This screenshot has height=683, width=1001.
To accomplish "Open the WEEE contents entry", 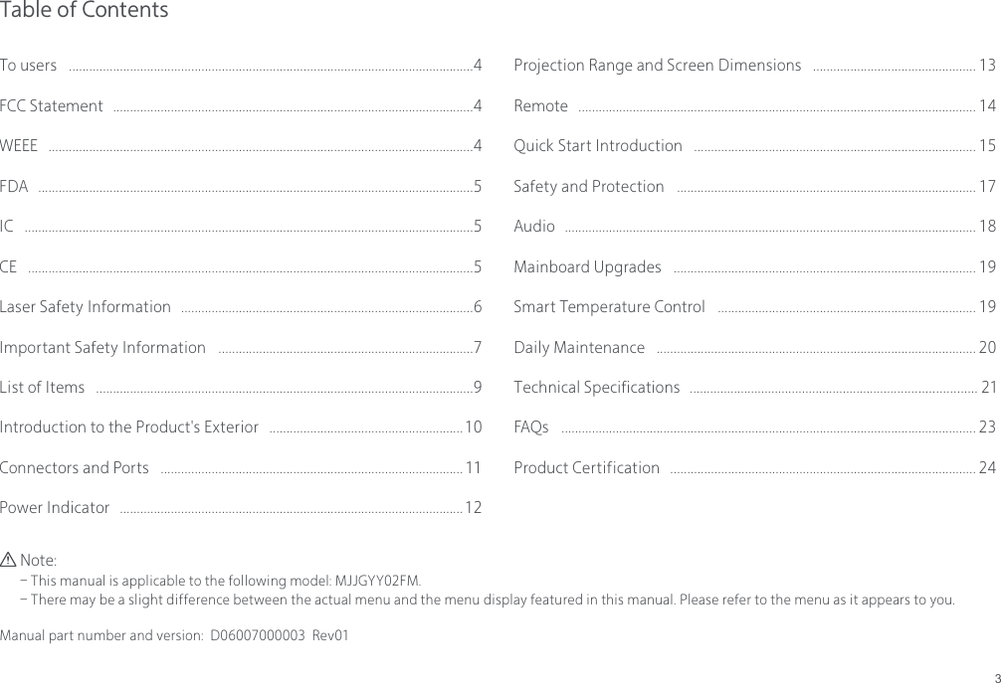I will 20,146.
